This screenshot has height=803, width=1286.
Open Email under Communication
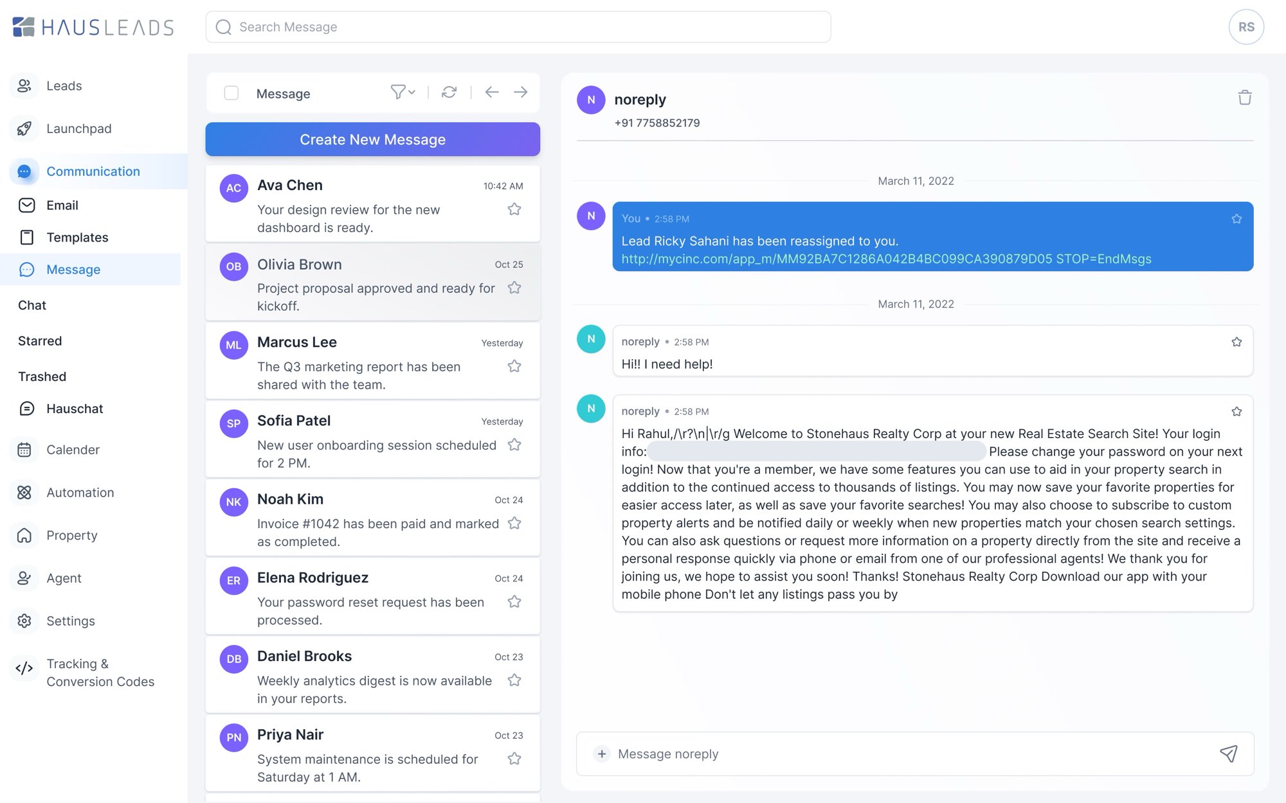[62, 205]
